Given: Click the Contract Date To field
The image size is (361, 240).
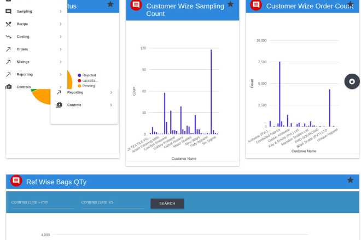Looking at the screenshot, I should pos(113,202).
